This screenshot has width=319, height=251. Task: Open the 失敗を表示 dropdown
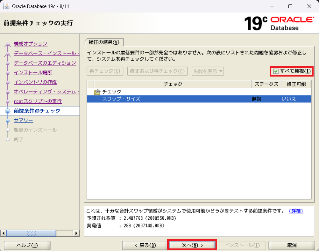click(x=208, y=71)
